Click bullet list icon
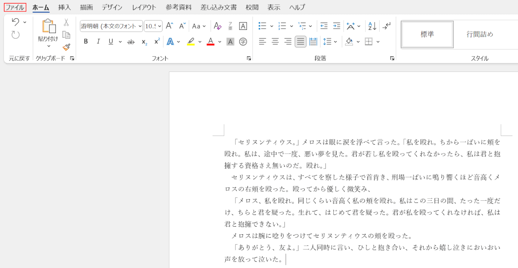The image size is (518, 268). point(263,26)
